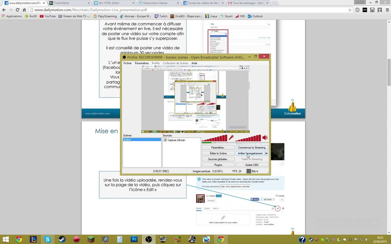Click the Dimitri profile button in Chrome

tap(360, 2)
